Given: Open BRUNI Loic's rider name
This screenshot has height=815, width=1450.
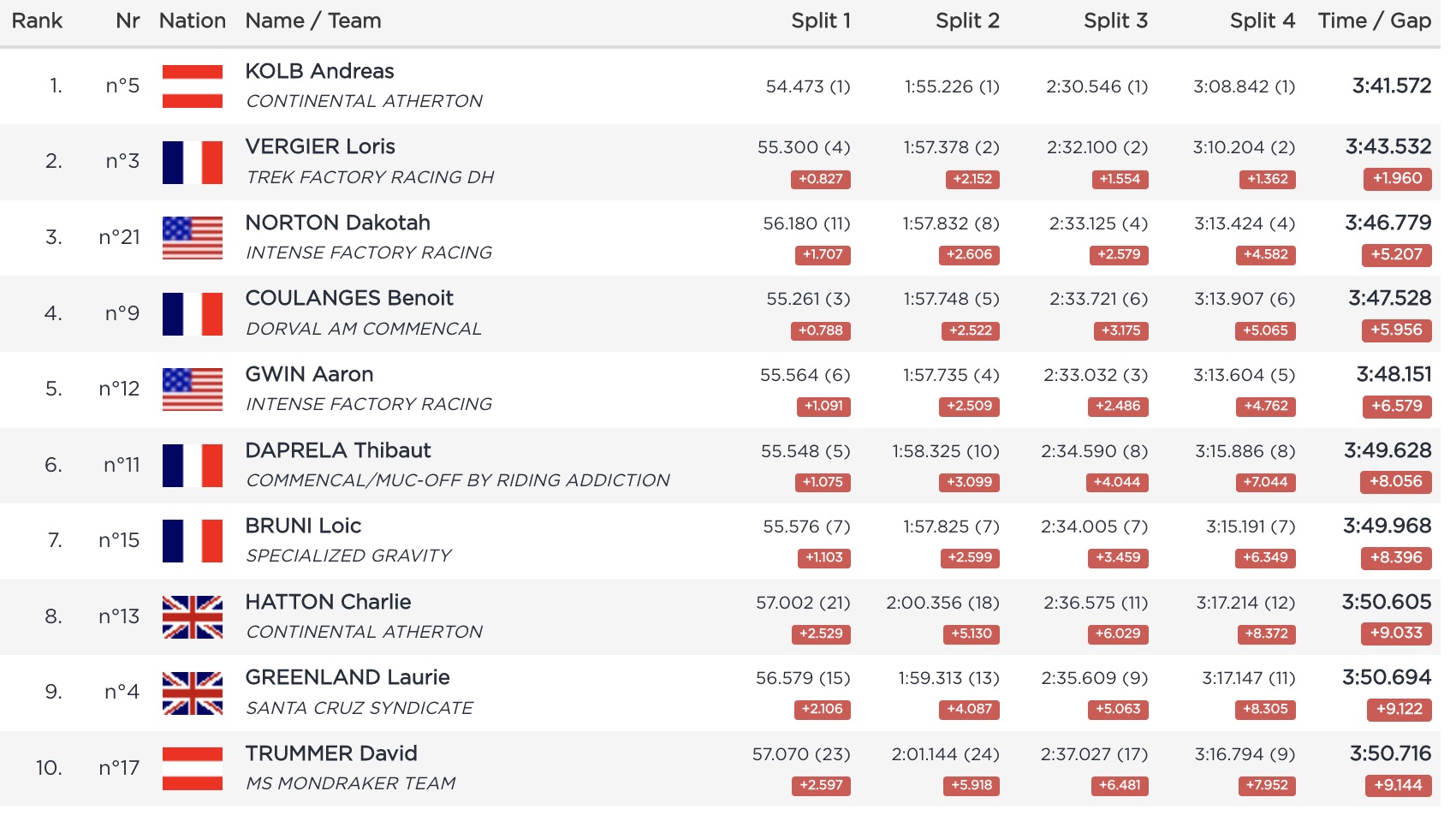Looking at the screenshot, I should [x=303, y=526].
